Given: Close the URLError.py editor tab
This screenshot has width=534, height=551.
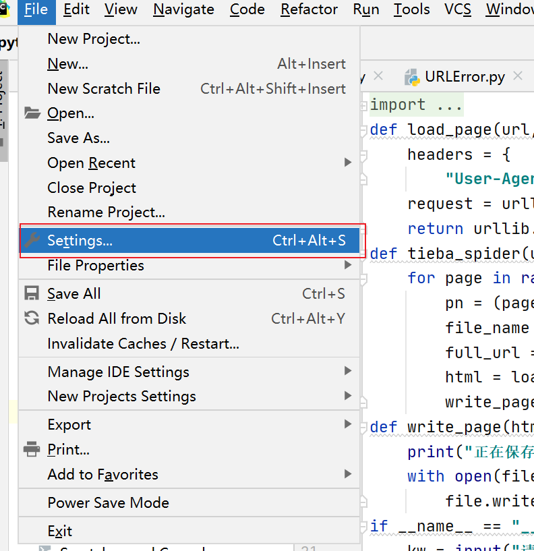Looking at the screenshot, I should point(518,76).
